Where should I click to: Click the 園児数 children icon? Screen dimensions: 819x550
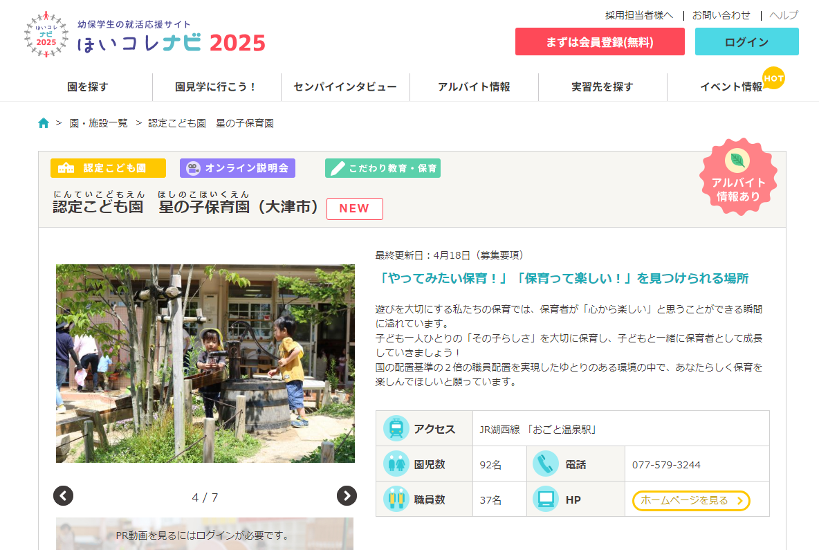tap(396, 464)
